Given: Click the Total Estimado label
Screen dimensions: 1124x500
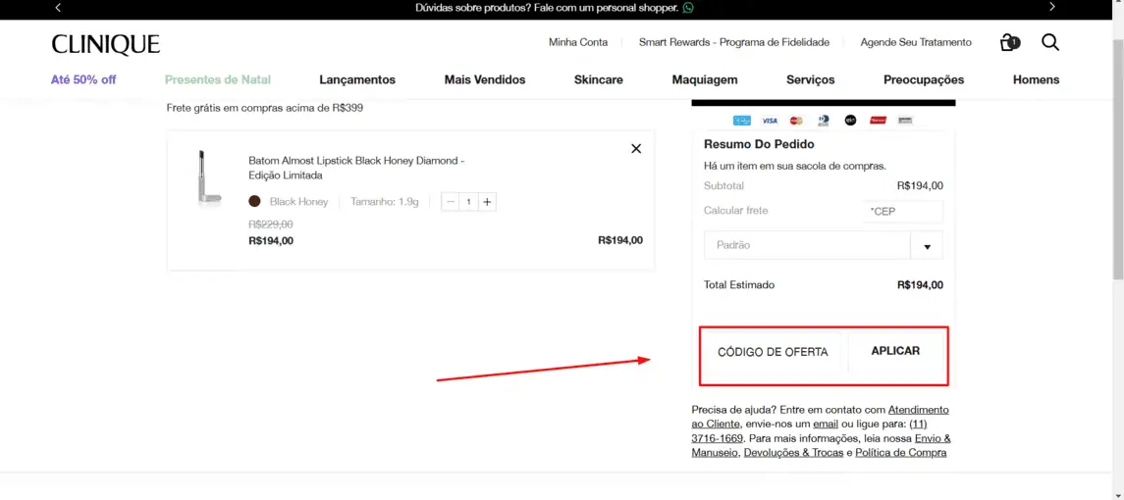Looking at the screenshot, I should pyautogui.click(x=739, y=285).
